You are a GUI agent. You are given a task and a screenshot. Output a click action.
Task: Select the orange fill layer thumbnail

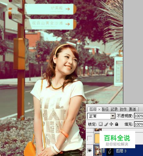tap(97, 138)
